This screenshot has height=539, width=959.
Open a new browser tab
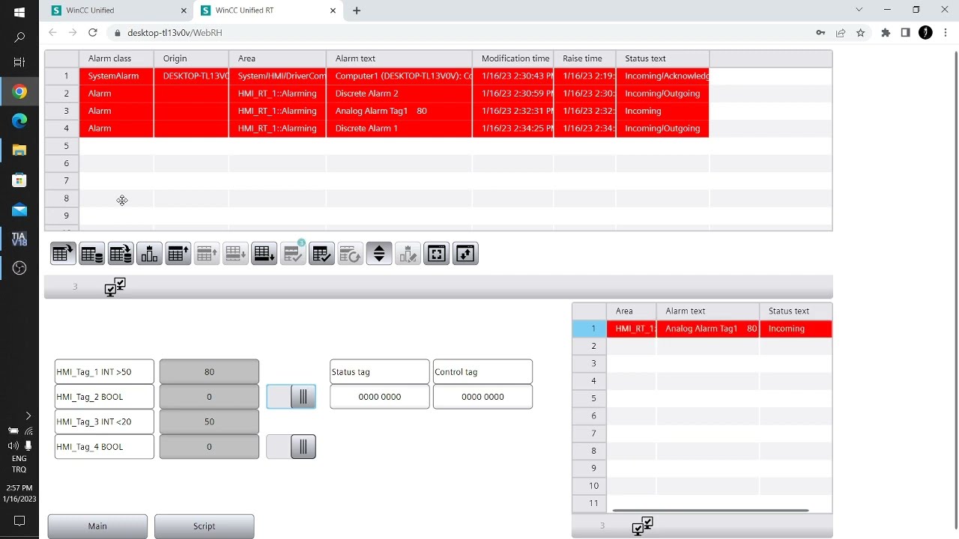pyautogui.click(x=357, y=10)
